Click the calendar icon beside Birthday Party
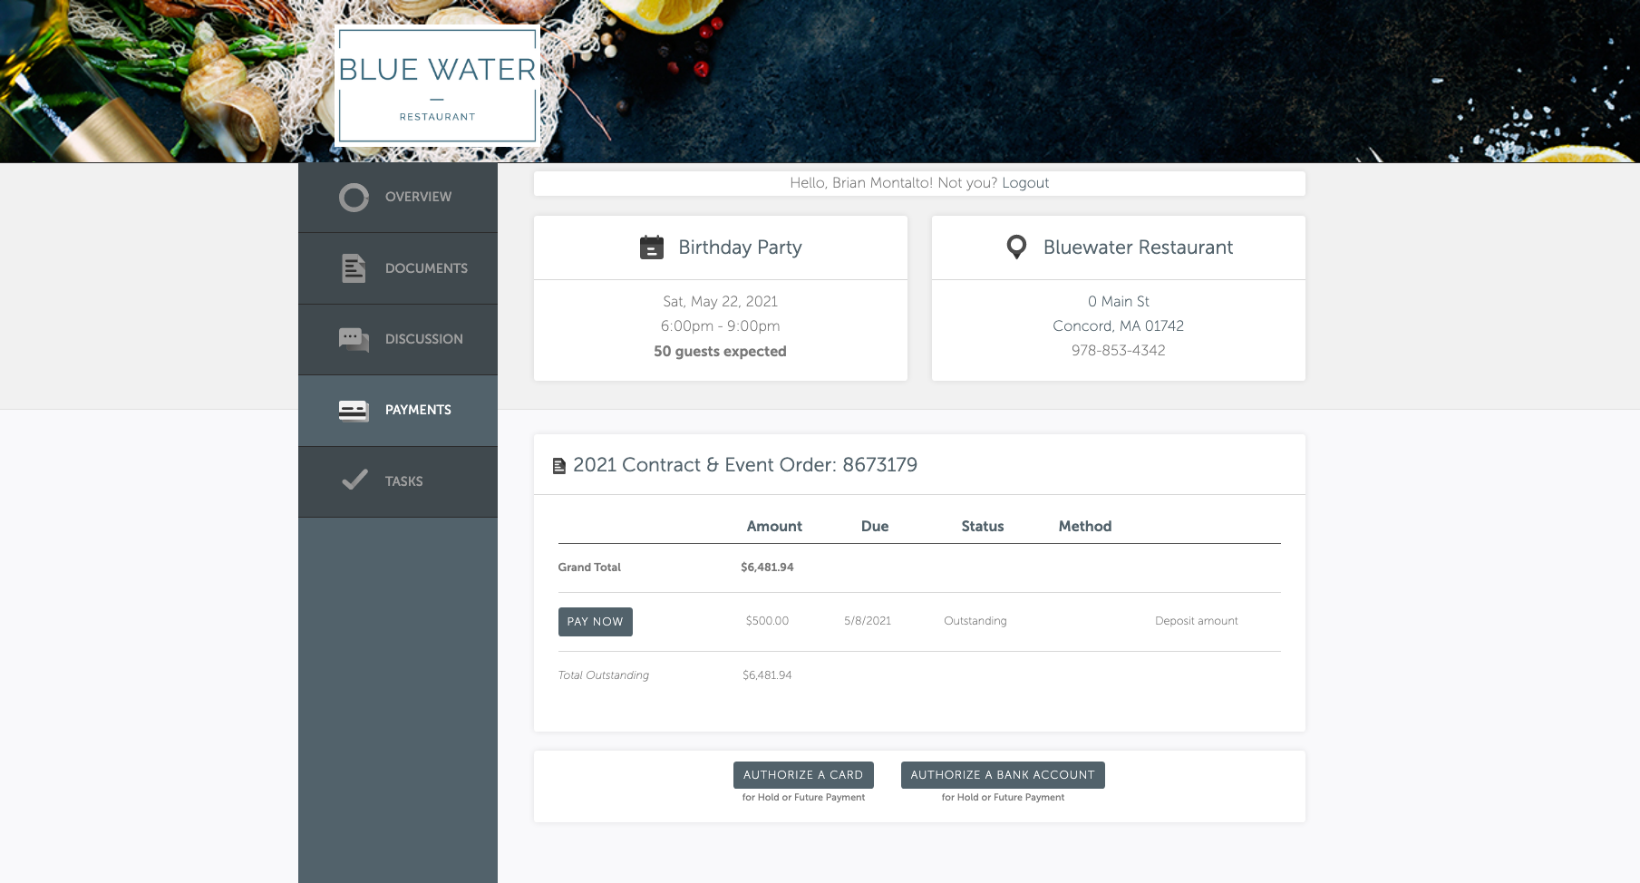 click(x=651, y=247)
